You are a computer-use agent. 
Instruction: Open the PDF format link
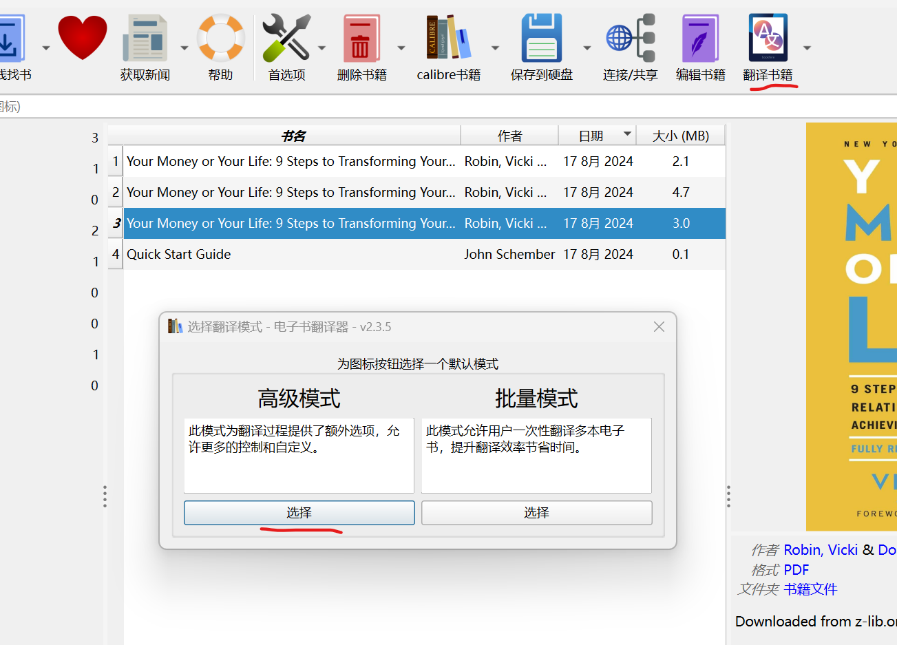point(796,570)
